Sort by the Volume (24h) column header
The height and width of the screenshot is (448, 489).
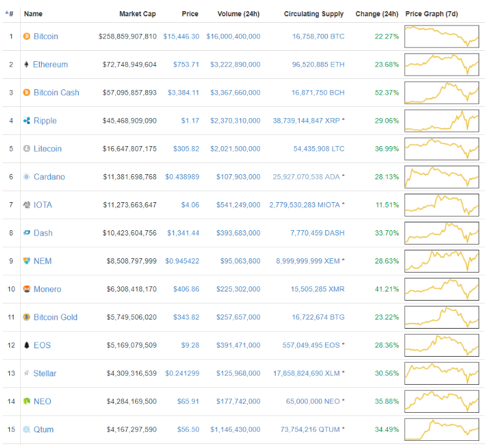pos(239,14)
